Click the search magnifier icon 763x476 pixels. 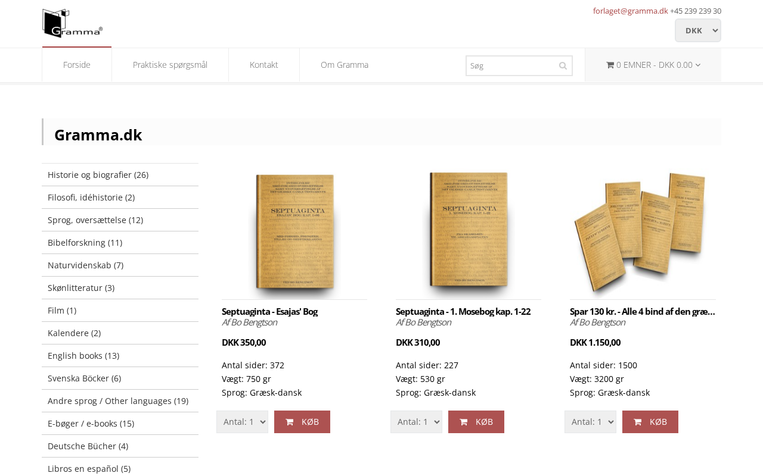click(563, 65)
